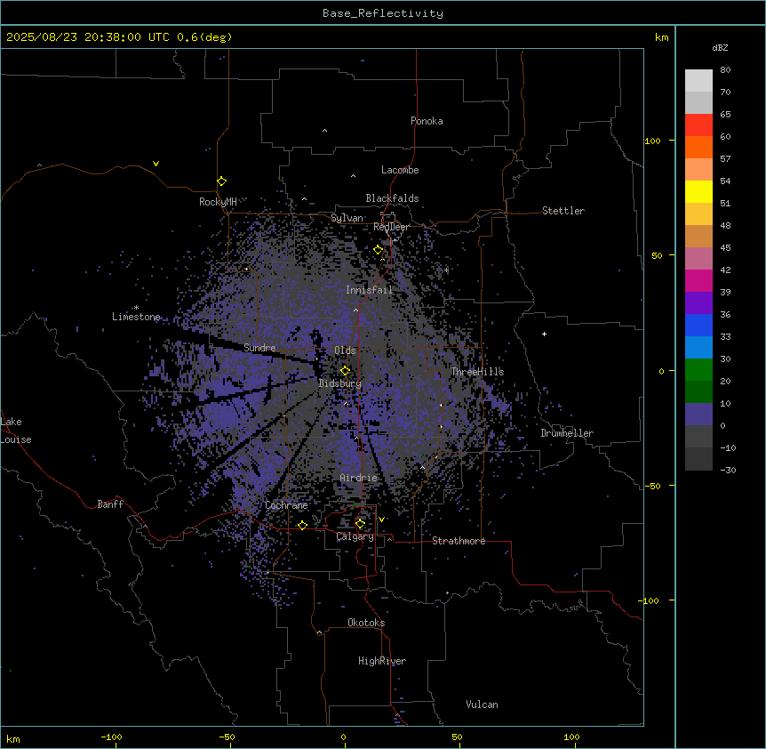Screen dimensions: 766x749
Task: Click the yellow diamond marker below Cochrane
Action: coord(302,526)
